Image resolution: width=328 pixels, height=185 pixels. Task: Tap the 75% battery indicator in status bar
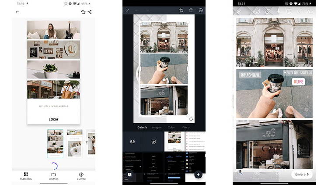(305, 4)
